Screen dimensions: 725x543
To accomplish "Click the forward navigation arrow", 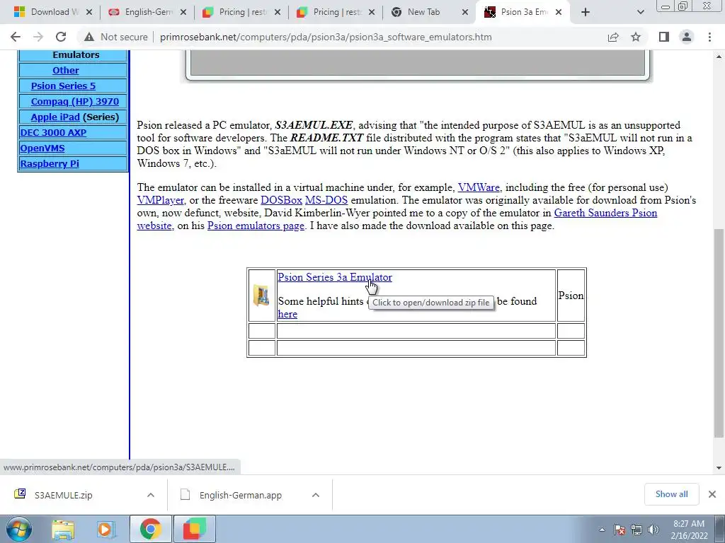I will tap(38, 37).
